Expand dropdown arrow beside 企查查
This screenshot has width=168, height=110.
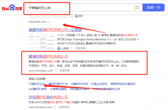coord(72,48)
